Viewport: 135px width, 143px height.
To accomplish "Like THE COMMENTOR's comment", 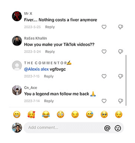I will tap(104, 76).
